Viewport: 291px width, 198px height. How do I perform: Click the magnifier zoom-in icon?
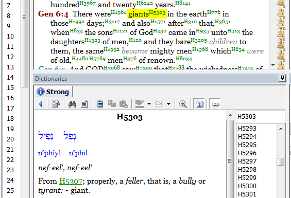pyautogui.click(x=183, y=104)
